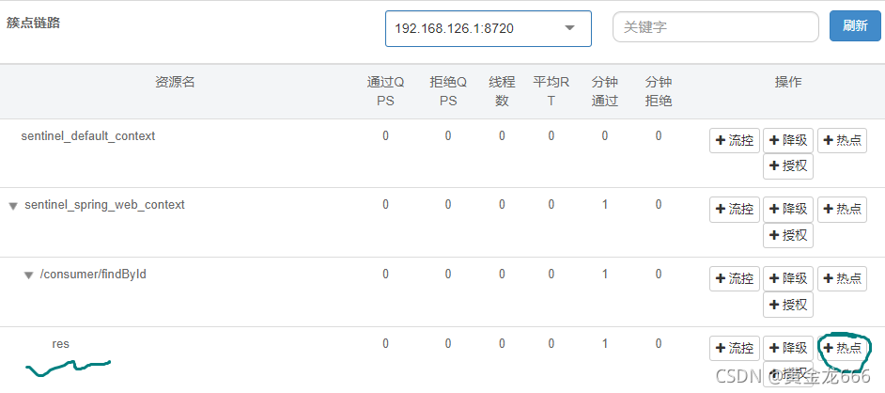This screenshot has width=885, height=393.
Task: Click the 拒绝QPS column header
Action: coord(448,91)
